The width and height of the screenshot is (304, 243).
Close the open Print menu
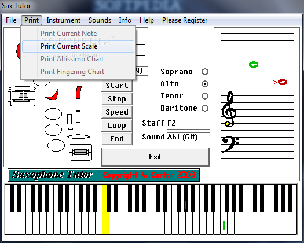coord(31,20)
